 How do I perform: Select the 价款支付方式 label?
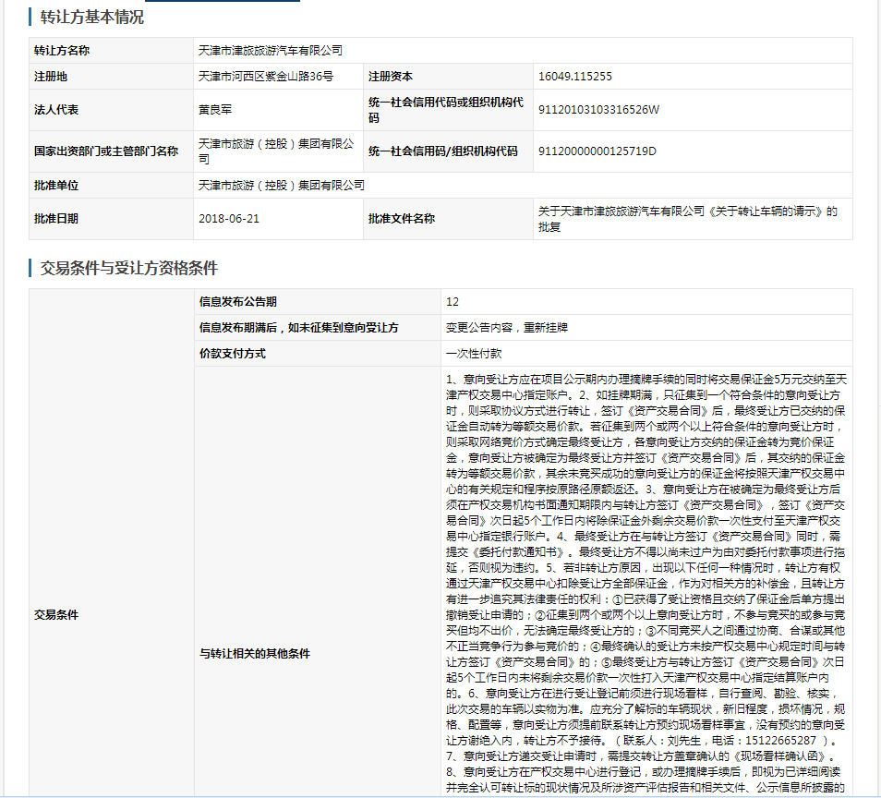(233, 354)
